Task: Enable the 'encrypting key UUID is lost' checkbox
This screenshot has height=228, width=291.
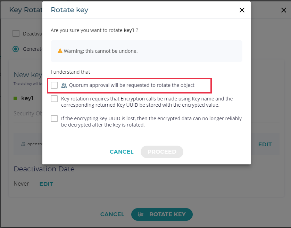Action: point(54,119)
